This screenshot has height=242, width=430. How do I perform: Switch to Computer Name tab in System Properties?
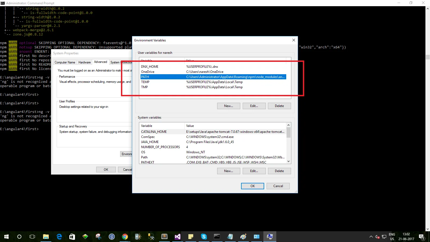coord(65,62)
